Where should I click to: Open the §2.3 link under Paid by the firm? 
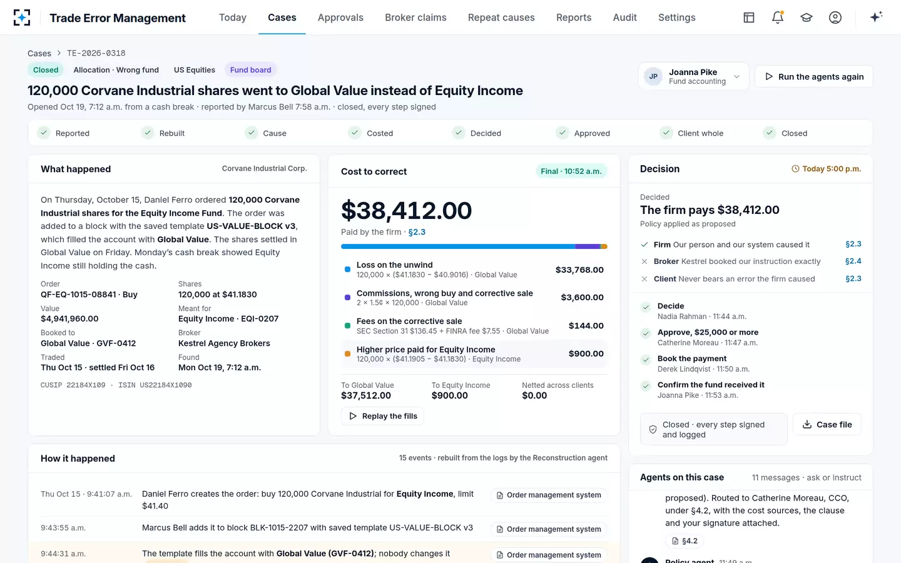click(x=417, y=232)
